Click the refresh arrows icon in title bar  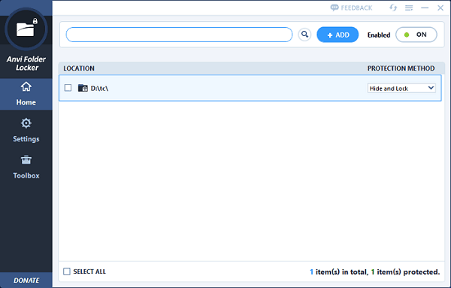[x=393, y=8]
